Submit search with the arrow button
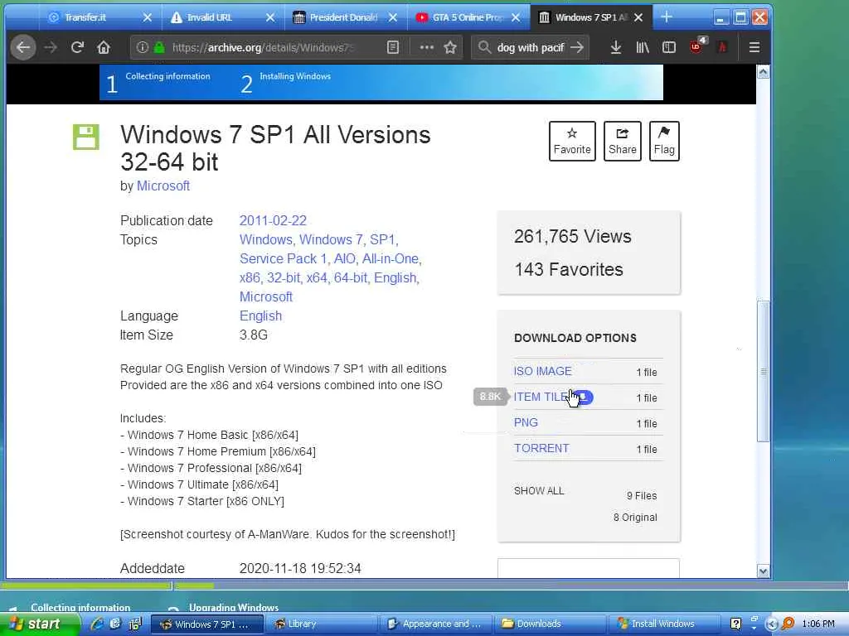 click(x=577, y=47)
